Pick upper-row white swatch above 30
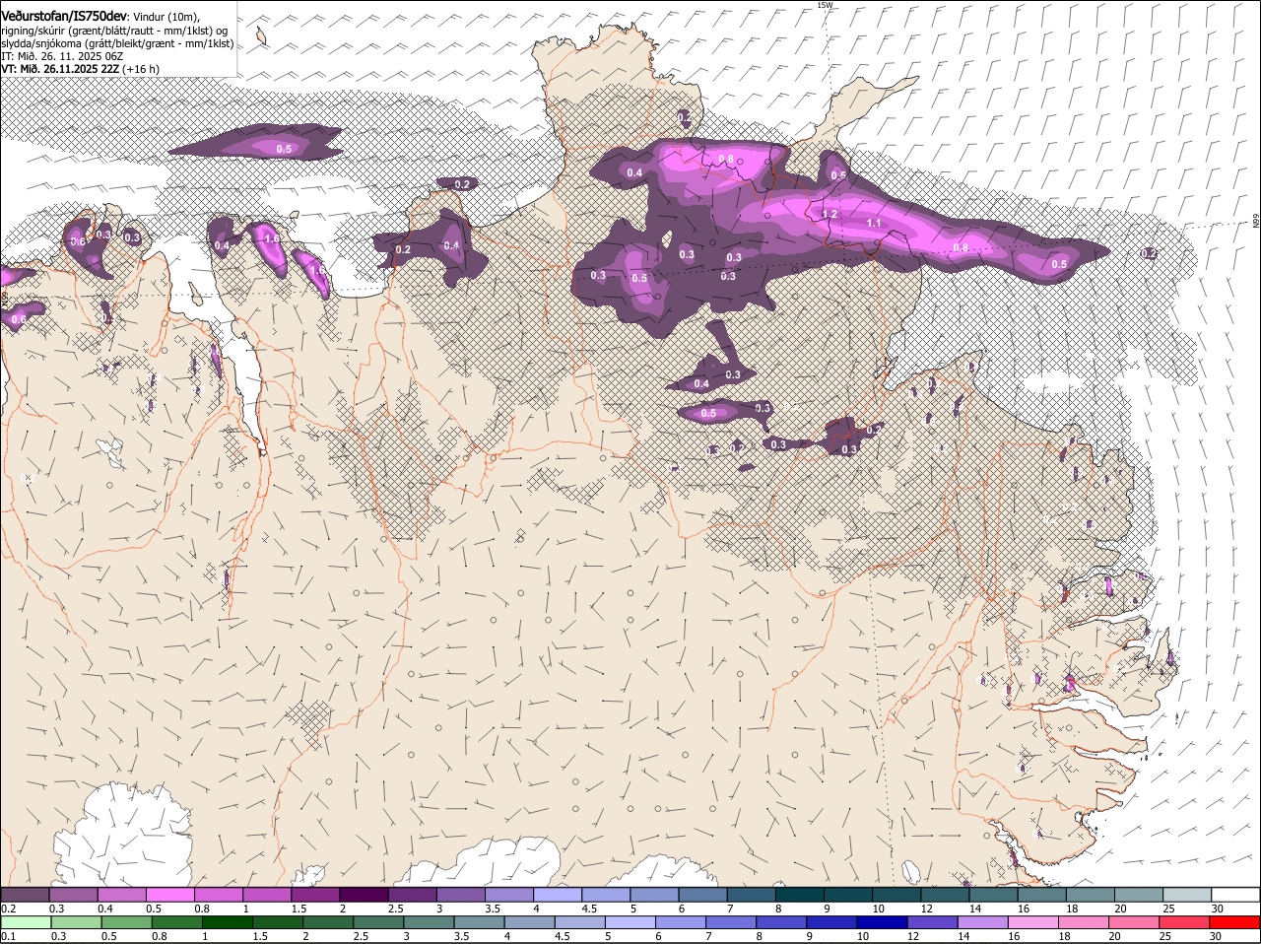The image size is (1261, 944). point(1234,894)
